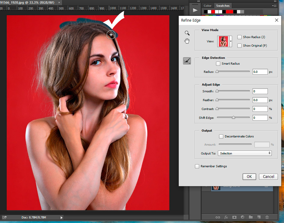
Task: Click the Shift Edge percent field
Action: pyautogui.click(x=260, y=118)
